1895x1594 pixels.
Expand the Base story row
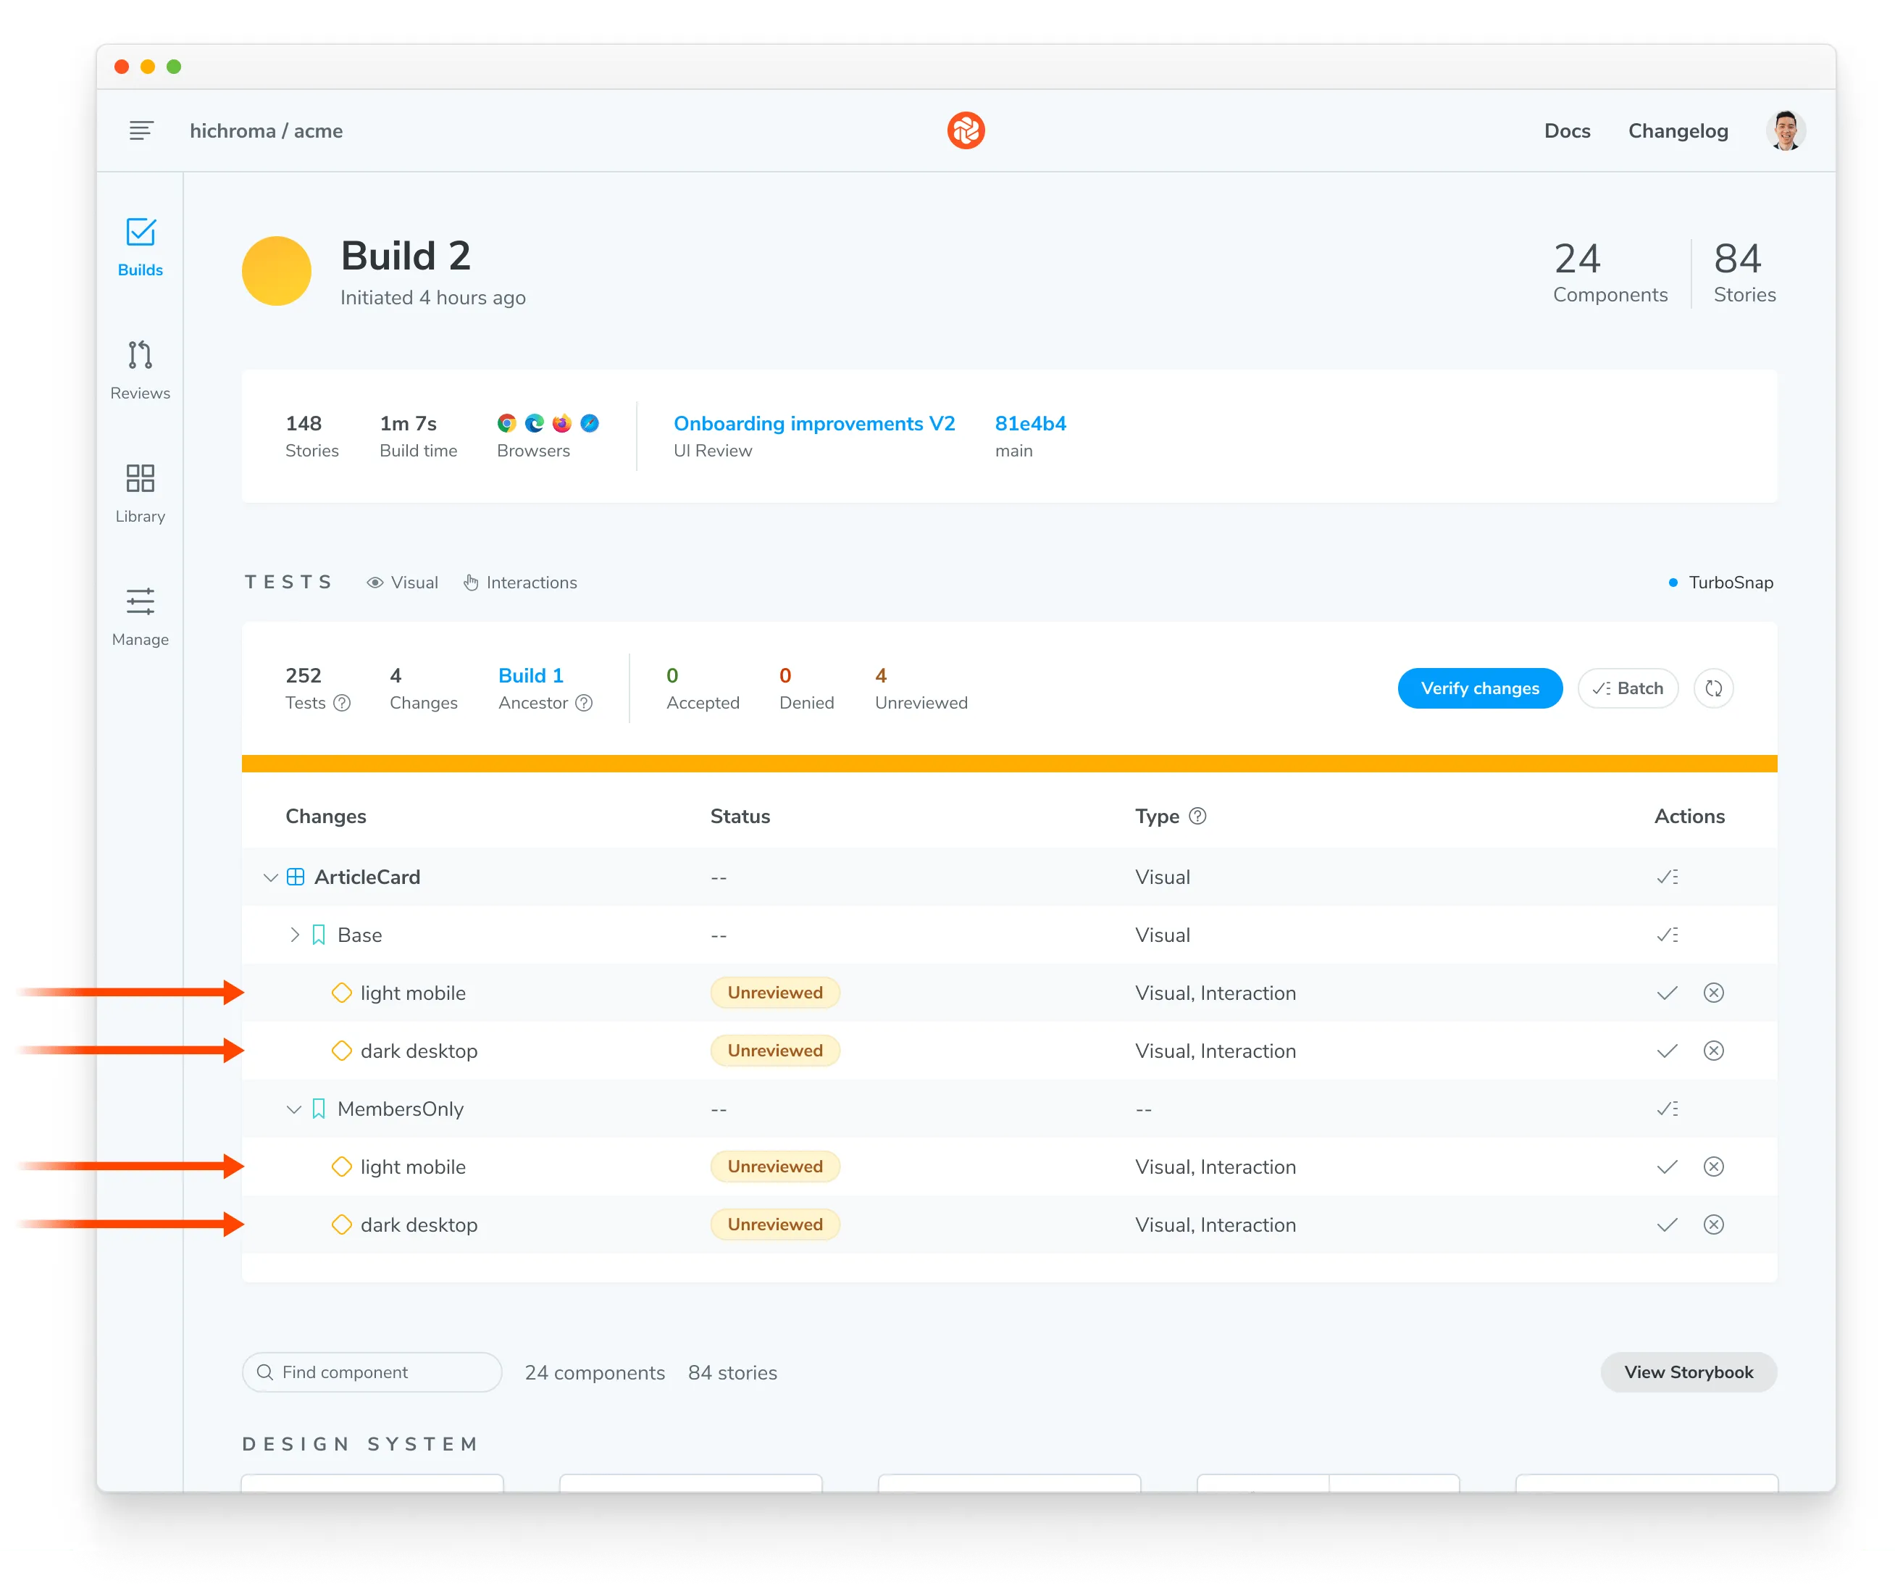click(293, 935)
